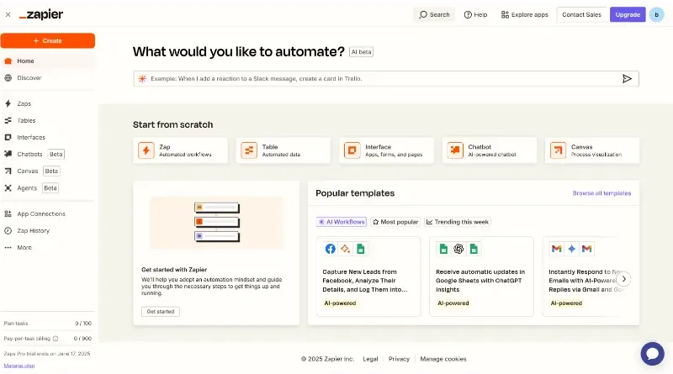Click the orange Create button

48,40
